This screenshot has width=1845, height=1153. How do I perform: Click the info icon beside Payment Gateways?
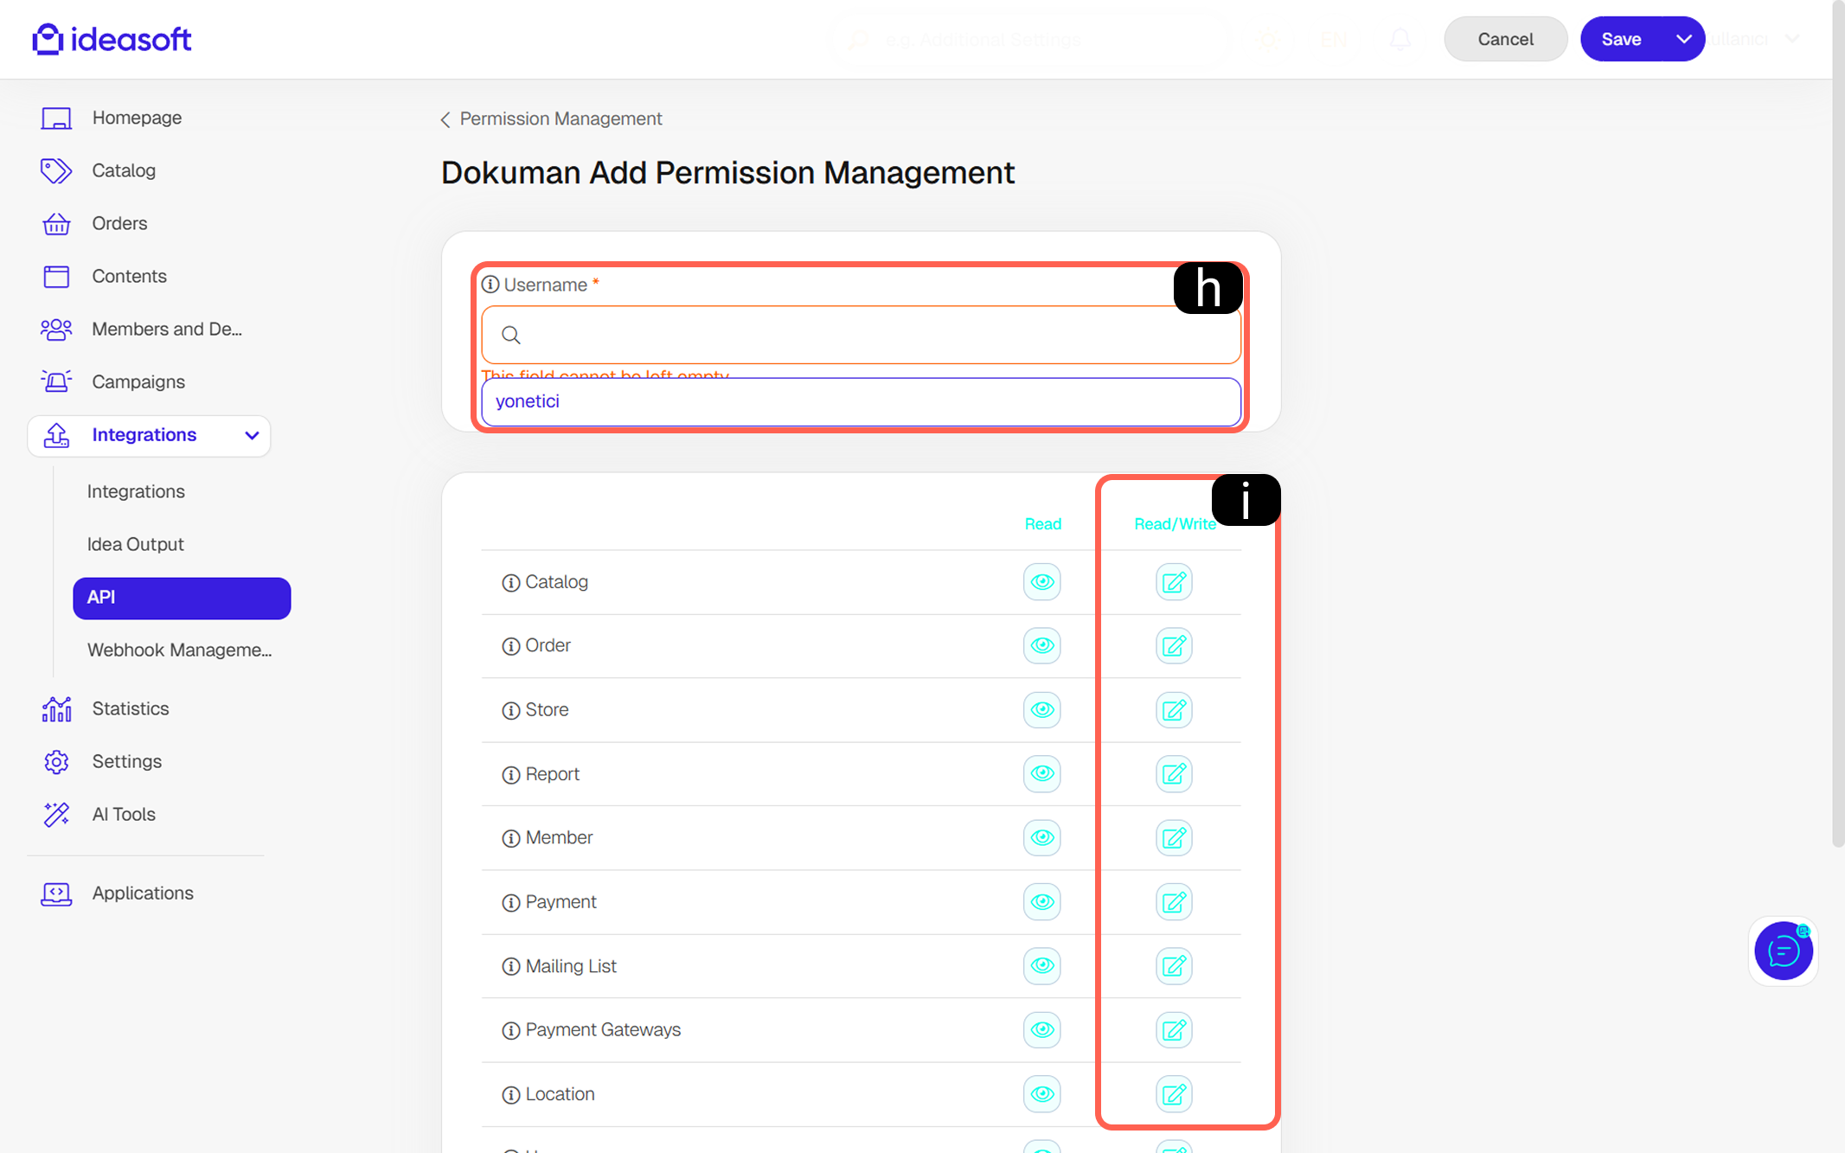pyautogui.click(x=511, y=1030)
